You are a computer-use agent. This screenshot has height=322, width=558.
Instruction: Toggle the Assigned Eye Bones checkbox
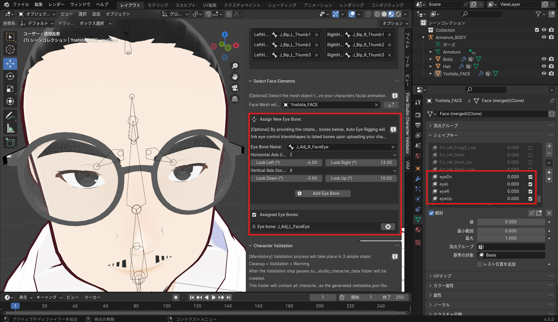point(254,215)
